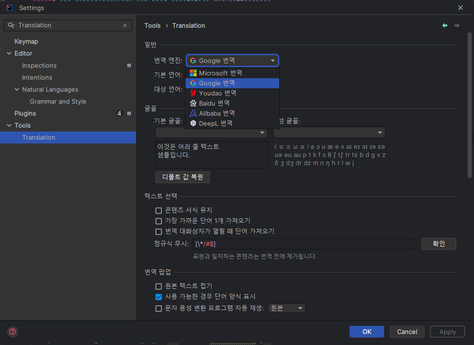The image size is (474, 345).
Task: Click the Plugins project-level marker icon
Action: pos(129,114)
